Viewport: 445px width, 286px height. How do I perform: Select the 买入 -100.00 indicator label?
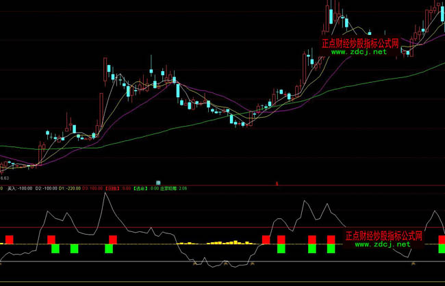click(19, 187)
